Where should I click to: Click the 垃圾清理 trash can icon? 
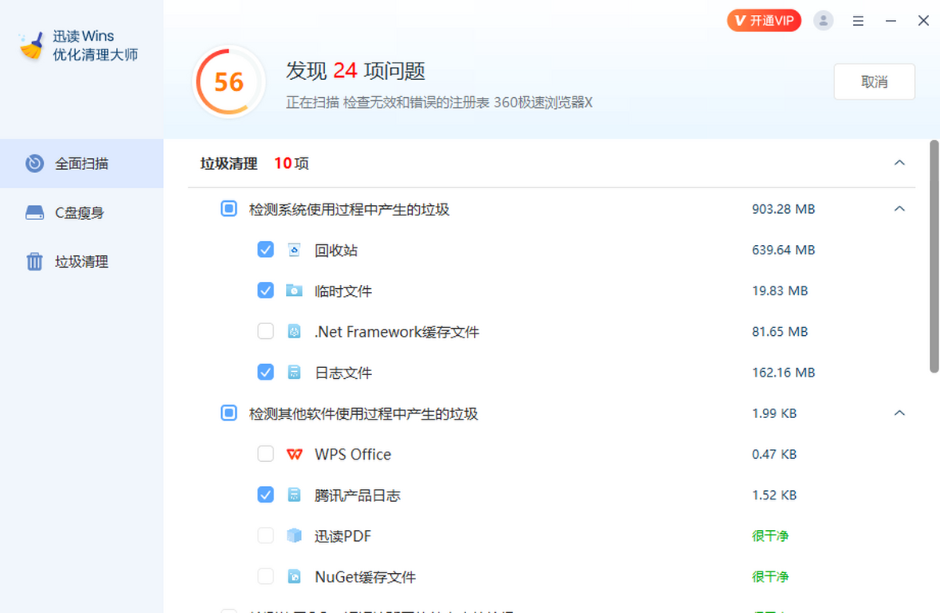[34, 261]
